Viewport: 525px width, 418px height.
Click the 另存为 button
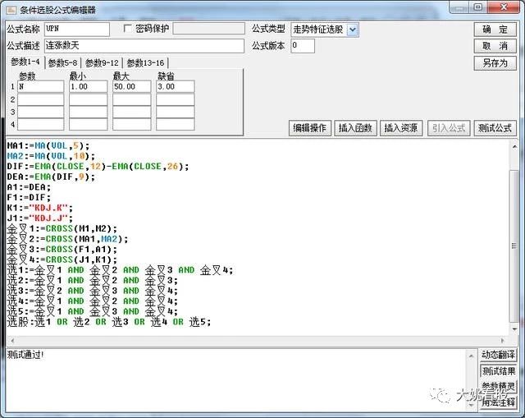495,62
